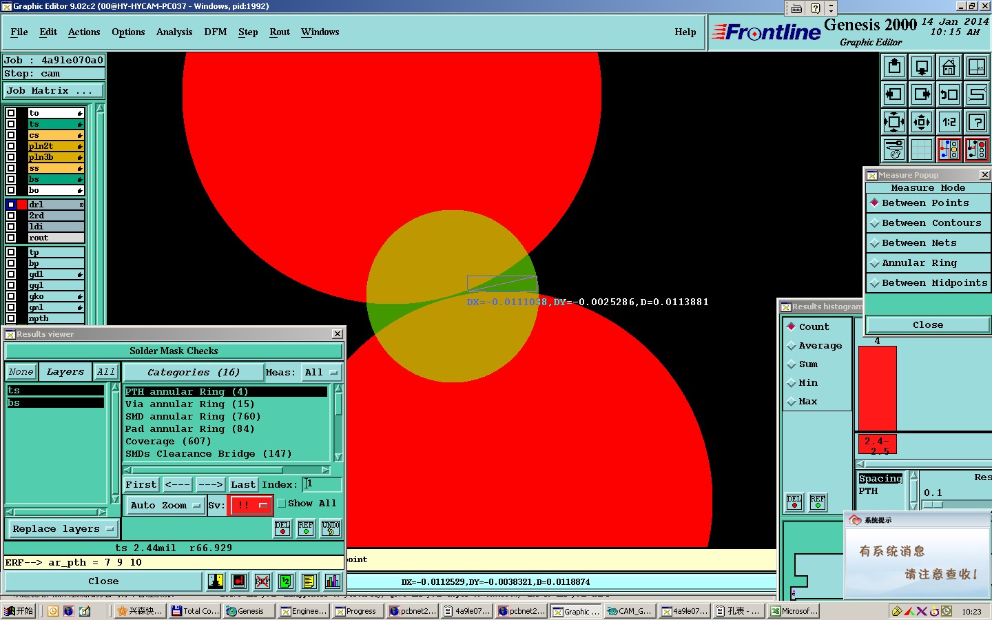The height and width of the screenshot is (620, 992).
Task: Click the zoom out (outward arrows) icon
Action: 922,122
